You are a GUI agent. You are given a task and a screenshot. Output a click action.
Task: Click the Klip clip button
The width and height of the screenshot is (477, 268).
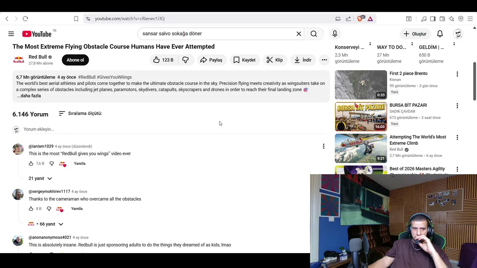click(275, 60)
